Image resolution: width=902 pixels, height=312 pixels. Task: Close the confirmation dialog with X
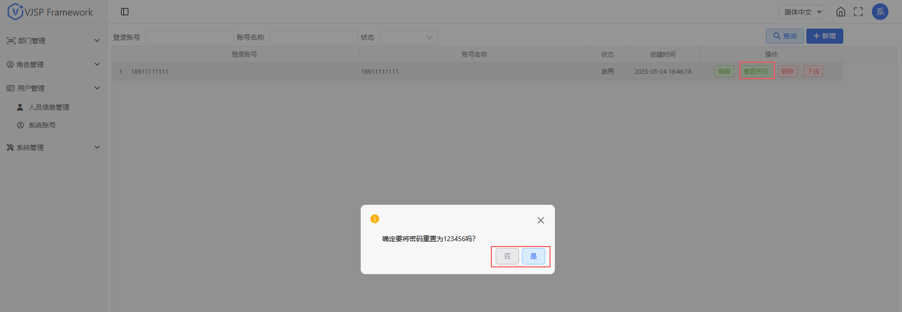pyautogui.click(x=540, y=220)
